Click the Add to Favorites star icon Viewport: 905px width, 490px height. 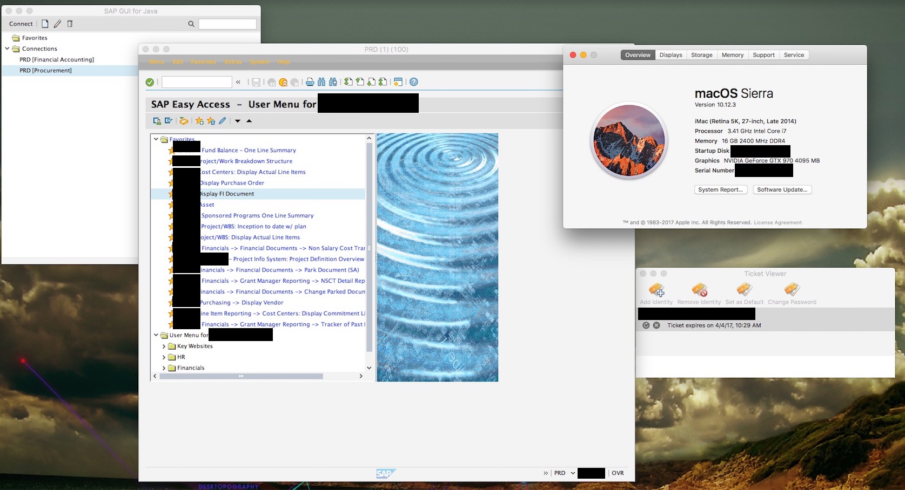click(x=199, y=121)
